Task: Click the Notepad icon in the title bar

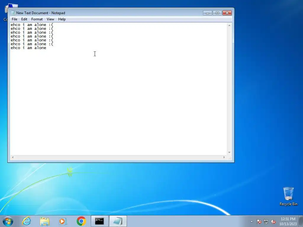Action: [x=13, y=13]
